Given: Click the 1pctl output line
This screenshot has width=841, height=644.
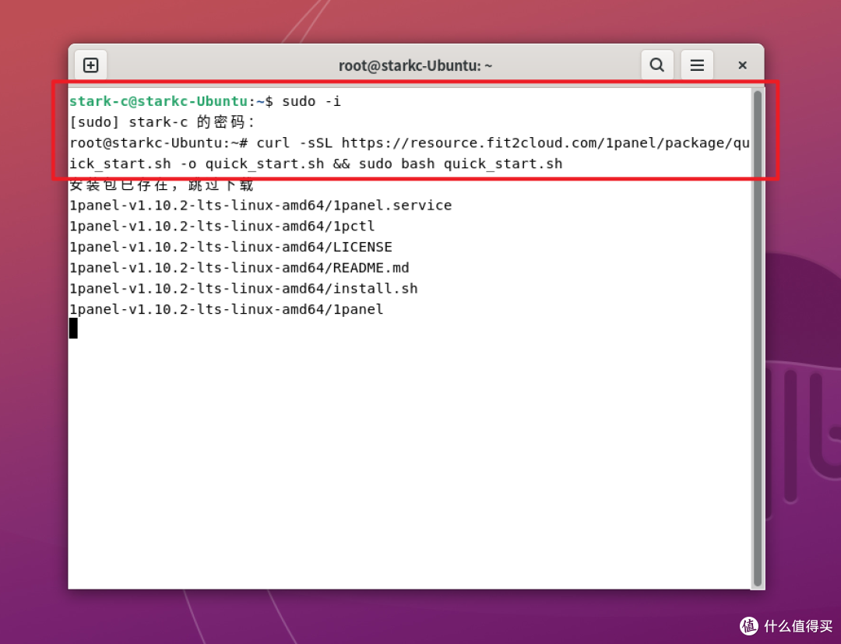Looking at the screenshot, I should pos(222,226).
